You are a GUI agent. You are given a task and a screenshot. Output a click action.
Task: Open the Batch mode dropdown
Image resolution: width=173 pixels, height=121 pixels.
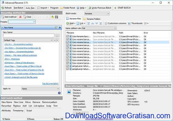pos(97,14)
